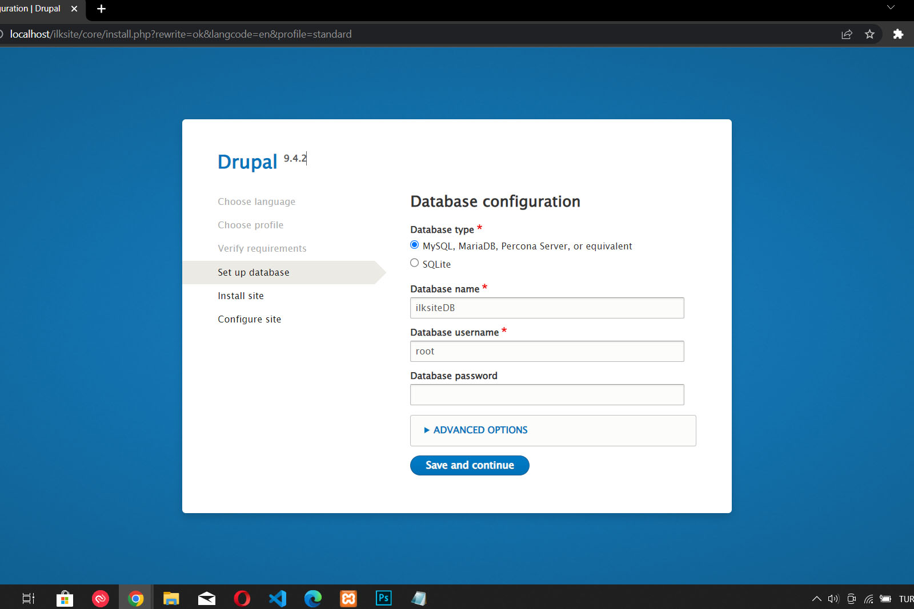Screen dimensions: 914x609
Task: Click into the Database password field
Action: [x=547, y=394]
